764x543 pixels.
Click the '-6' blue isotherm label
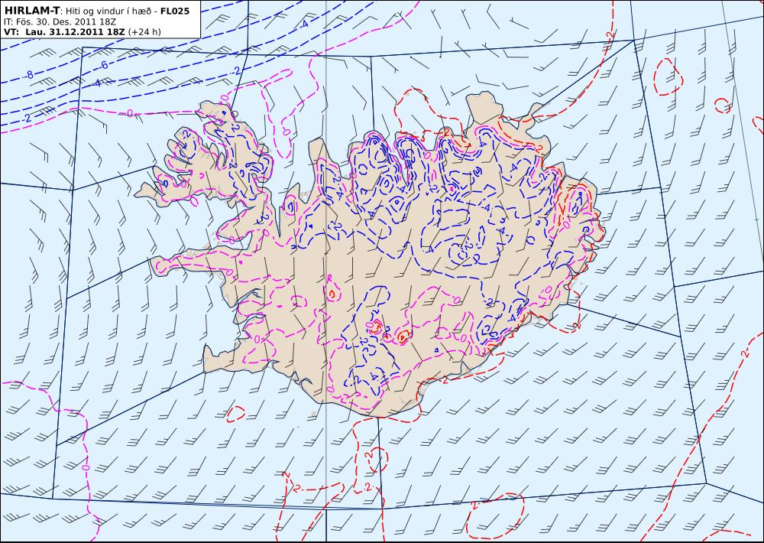click(103, 65)
